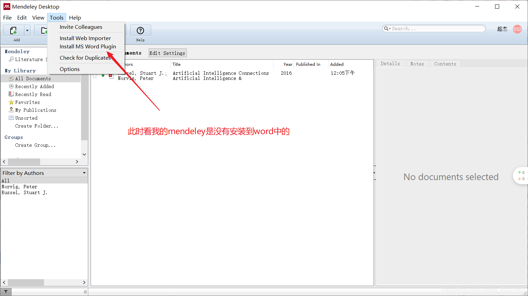Click the filter funnel icon in status bar
528x296 pixels.
[6, 292]
